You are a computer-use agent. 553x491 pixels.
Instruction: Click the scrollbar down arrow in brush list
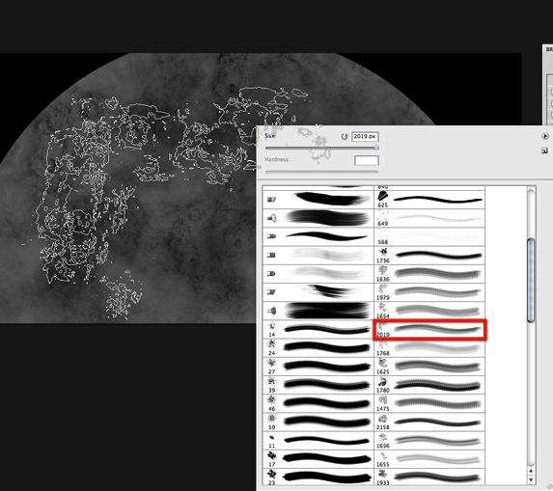point(531,479)
